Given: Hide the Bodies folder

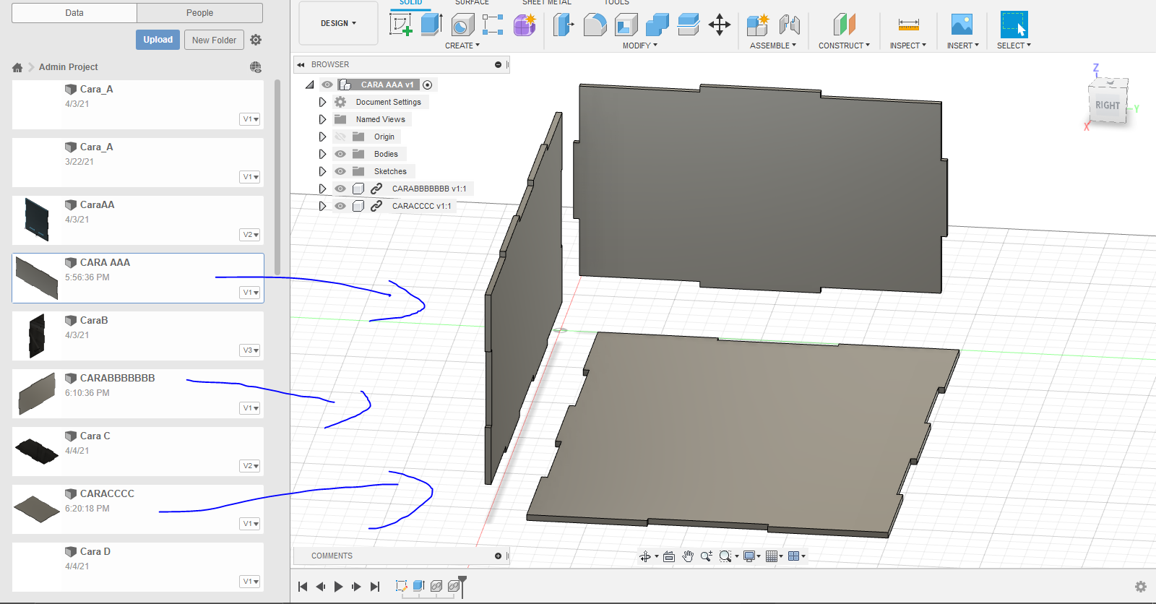Looking at the screenshot, I should click(340, 154).
